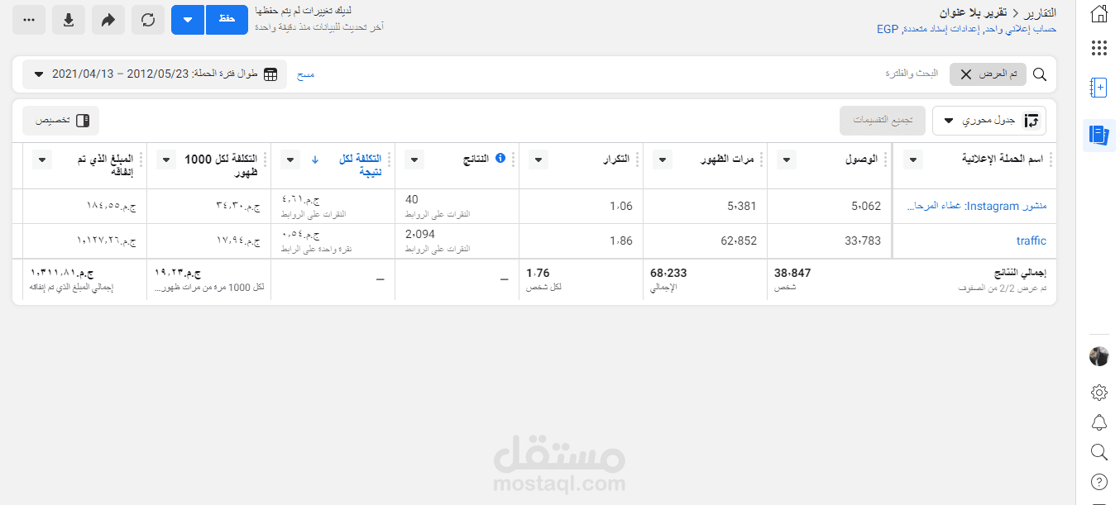1120x505 pixels.
Task: Click the تقرير بلا عنوان report title
Action: click(974, 13)
